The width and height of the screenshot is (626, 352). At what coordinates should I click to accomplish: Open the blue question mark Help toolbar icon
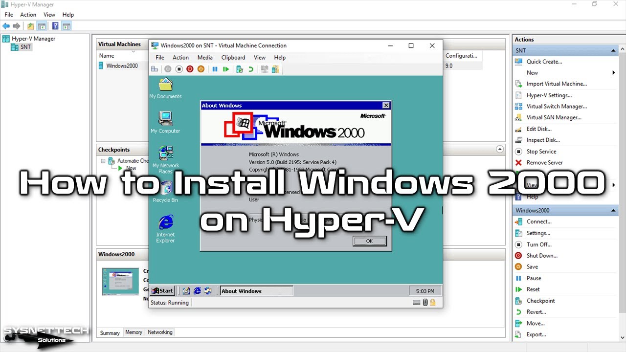point(55,26)
